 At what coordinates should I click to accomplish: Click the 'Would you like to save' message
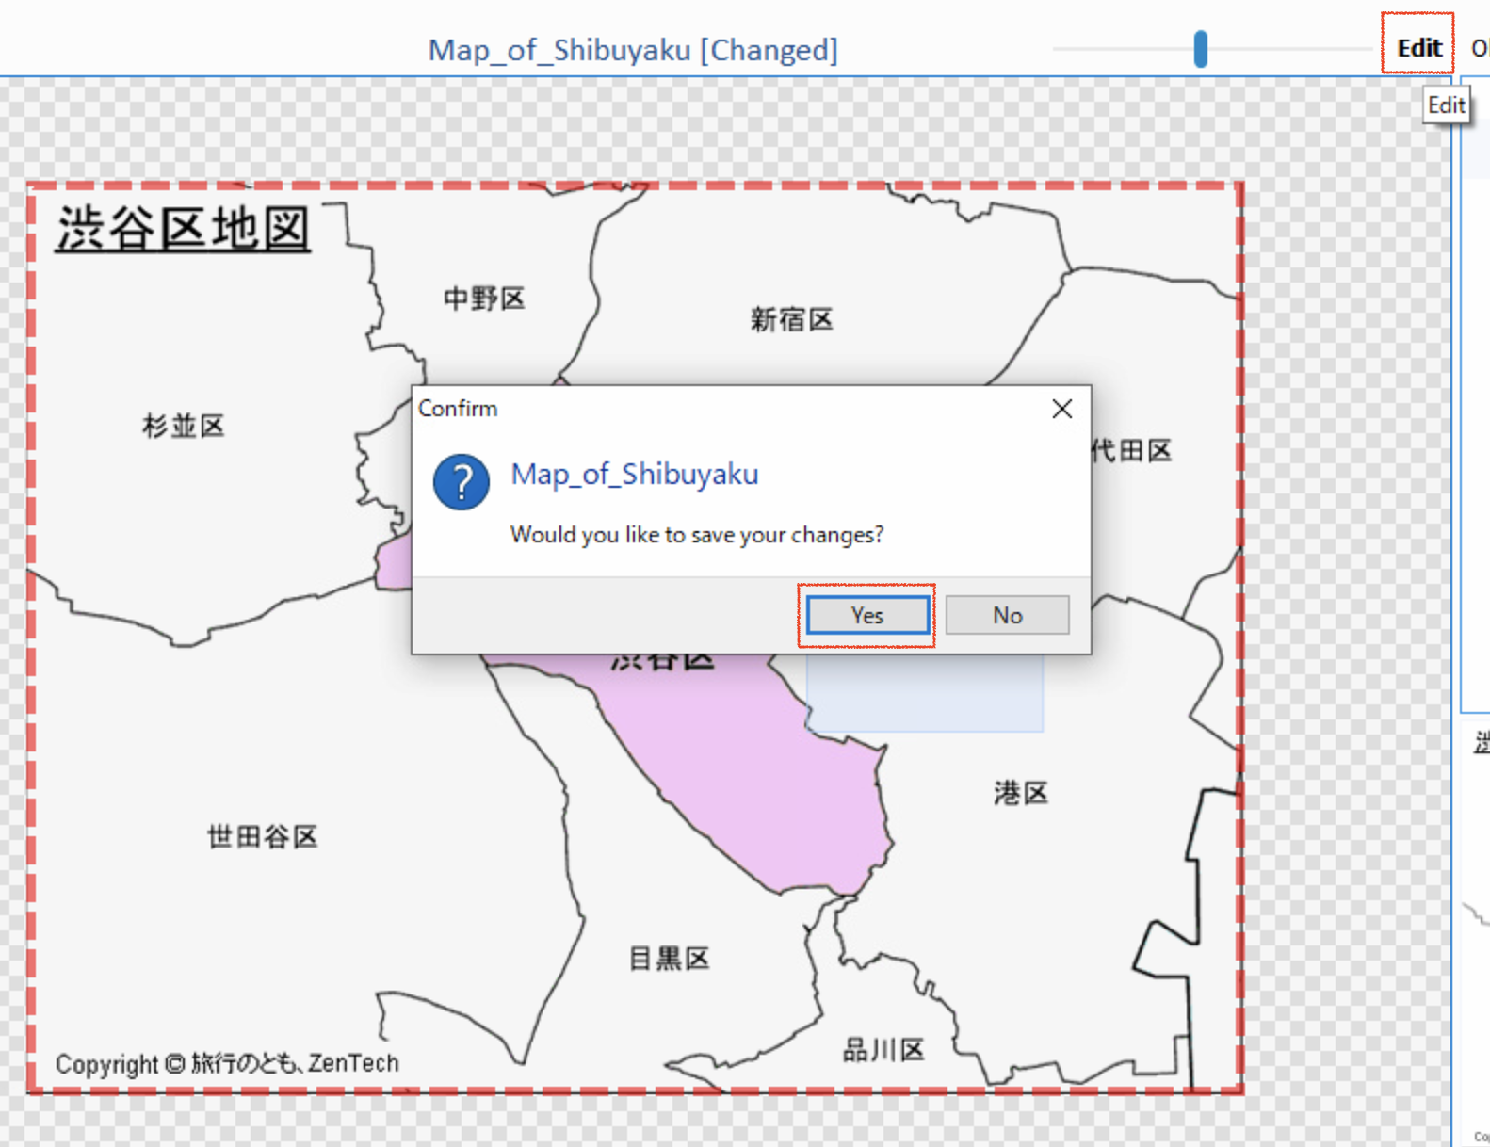(697, 535)
